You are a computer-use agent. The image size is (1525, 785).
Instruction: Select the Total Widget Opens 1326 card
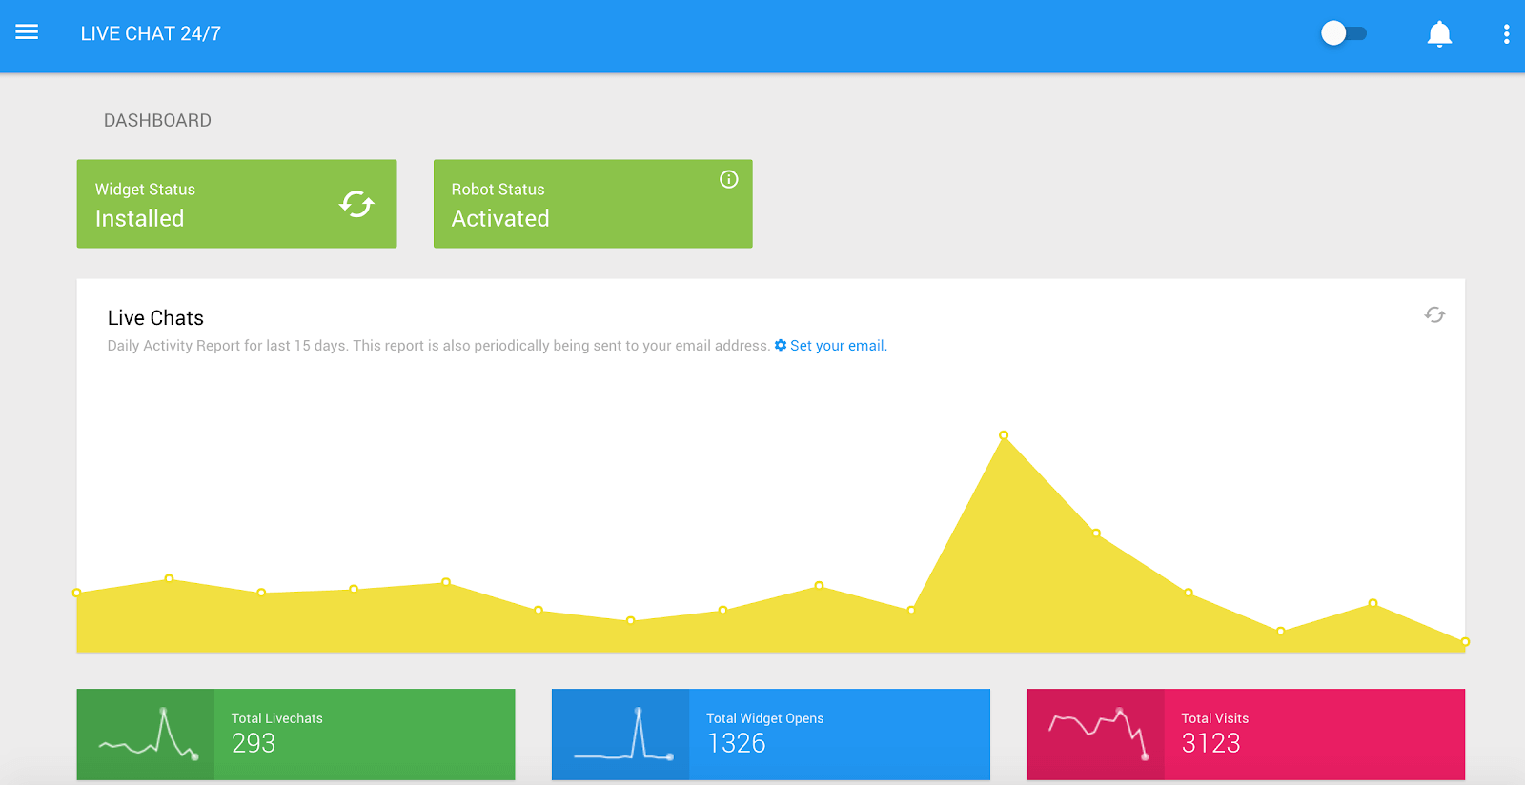(839, 735)
